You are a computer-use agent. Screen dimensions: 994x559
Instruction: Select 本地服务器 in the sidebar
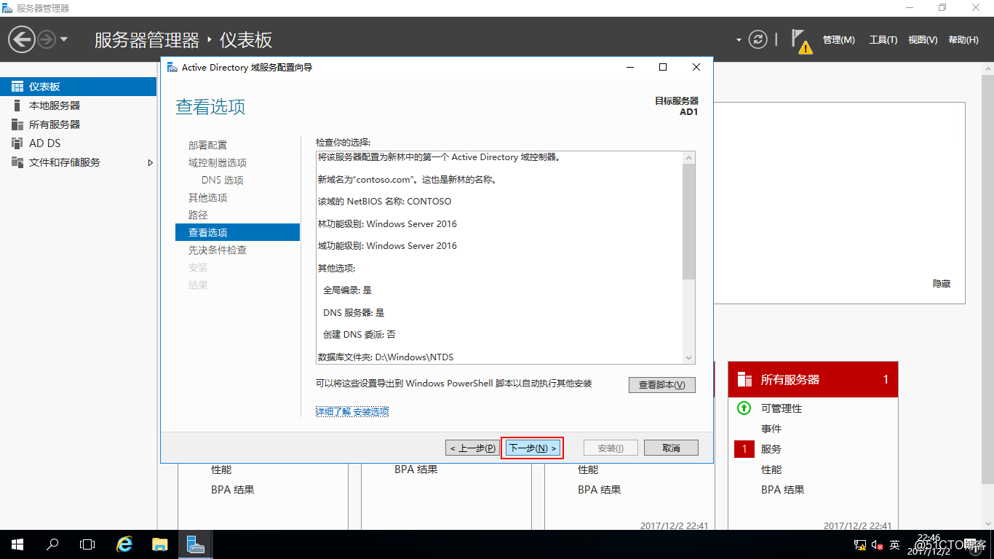coord(78,106)
